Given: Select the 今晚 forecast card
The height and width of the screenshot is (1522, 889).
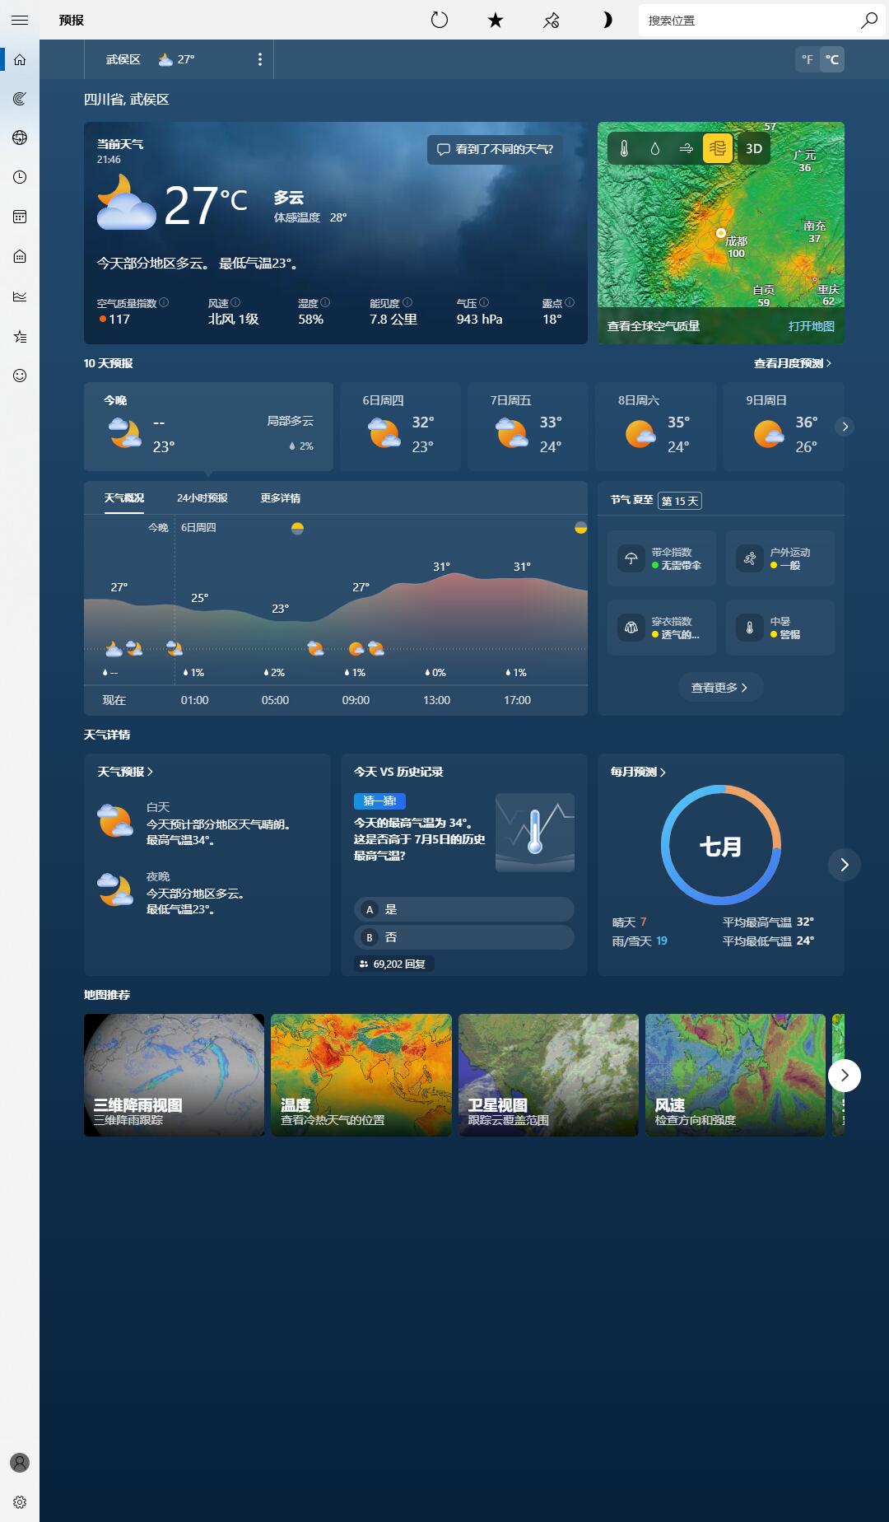Looking at the screenshot, I should [208, 427].
